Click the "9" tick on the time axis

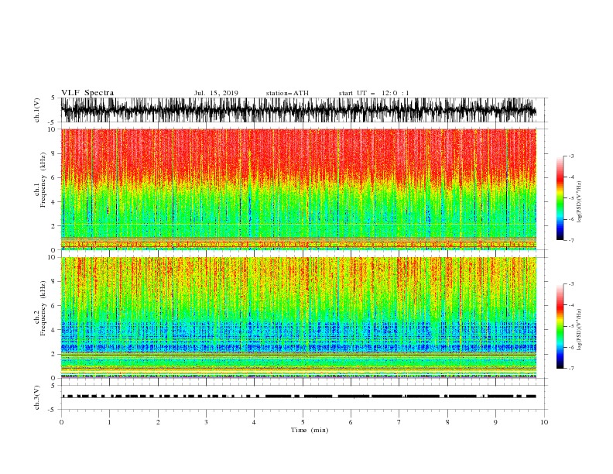495,422
